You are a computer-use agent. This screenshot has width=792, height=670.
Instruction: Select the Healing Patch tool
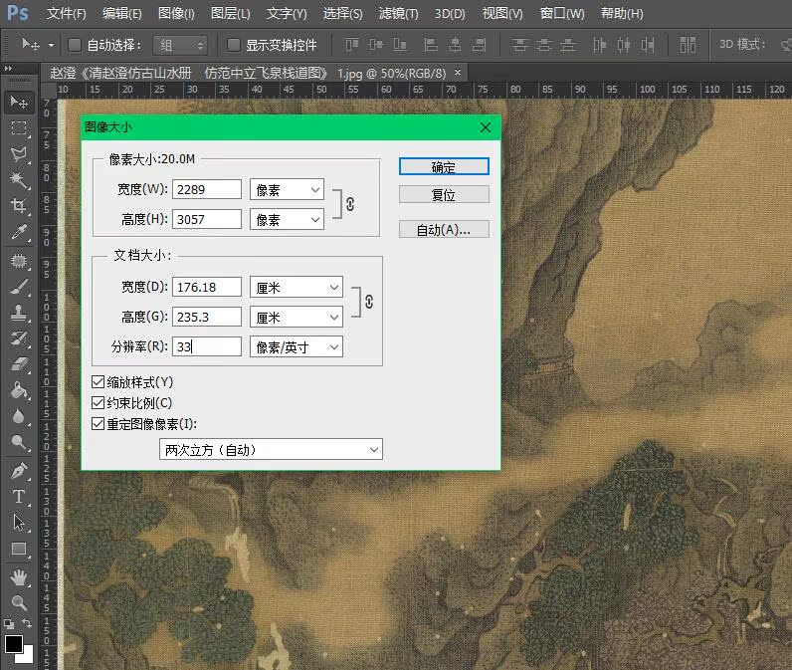coord(19,261)
